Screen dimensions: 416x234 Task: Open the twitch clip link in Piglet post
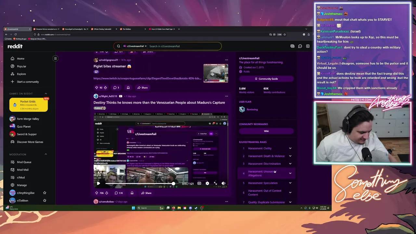pyautogui.click(x=148, y=78)
